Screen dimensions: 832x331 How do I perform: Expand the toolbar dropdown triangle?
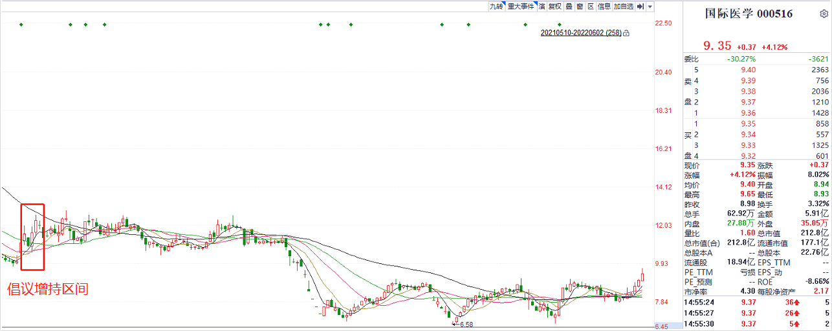(650, 6)
